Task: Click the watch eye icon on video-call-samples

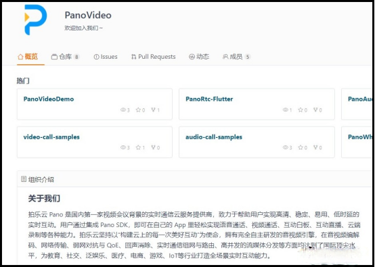Action: [123, 147]
